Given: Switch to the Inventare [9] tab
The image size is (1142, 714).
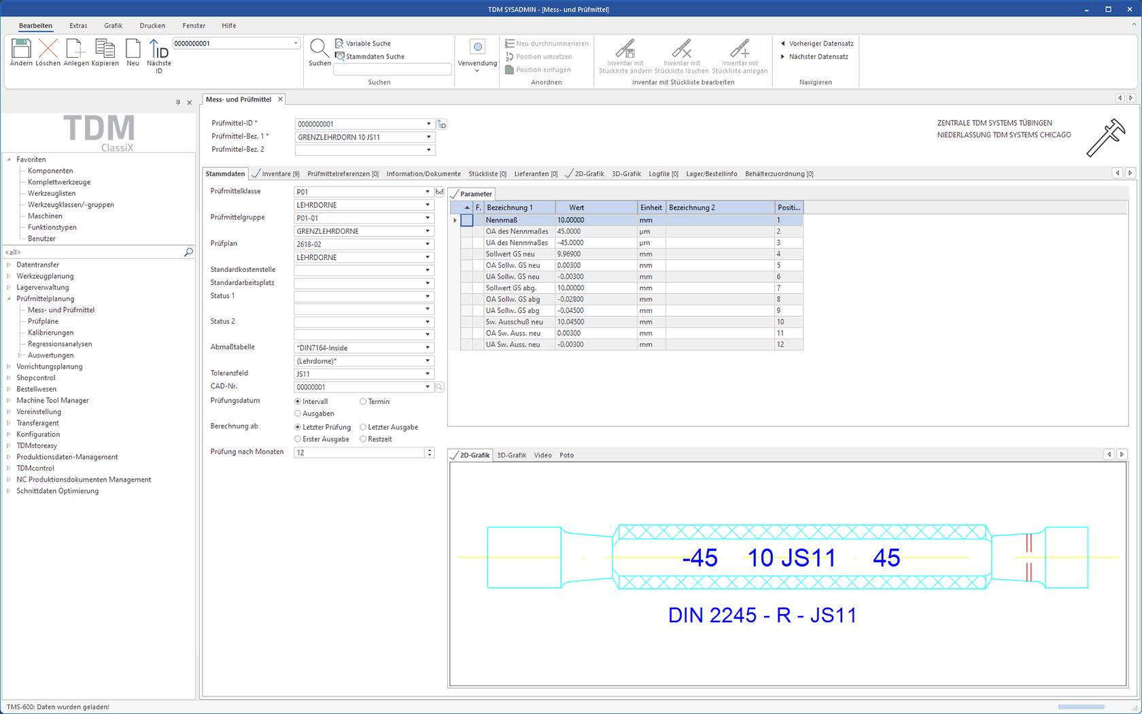Looking at the screenshot, I should pyautogui.click(x=275, y=174).
